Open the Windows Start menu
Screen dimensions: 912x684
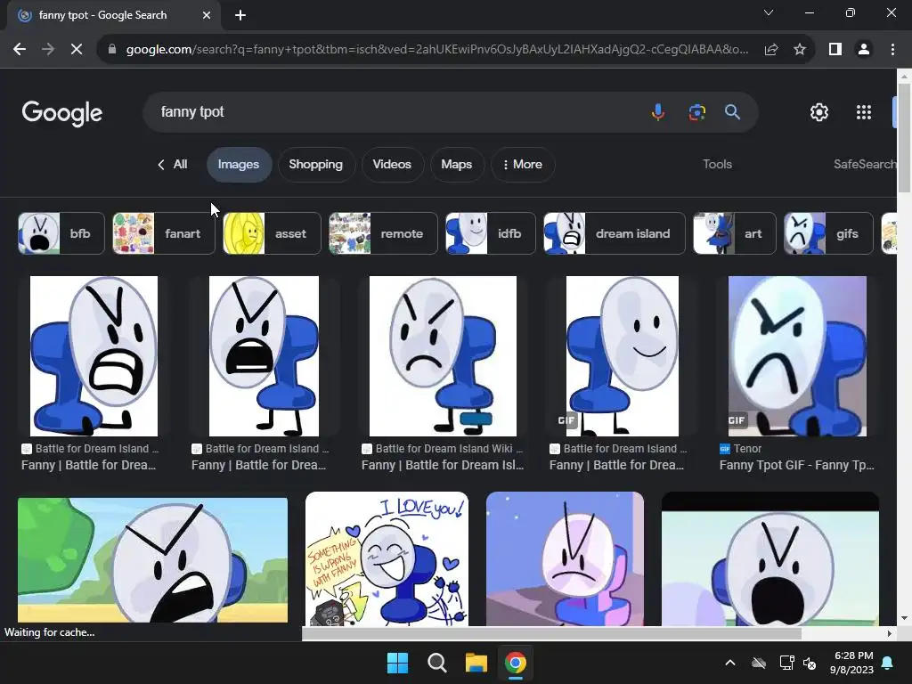click(x=398, y=663)
